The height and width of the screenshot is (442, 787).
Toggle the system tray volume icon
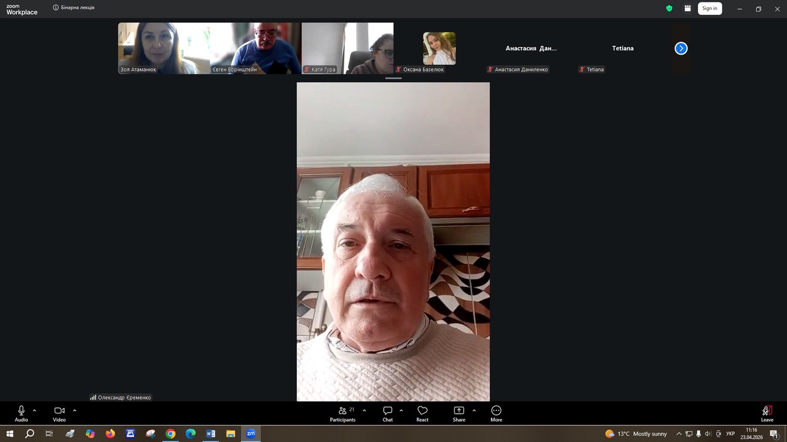[708, 434]
